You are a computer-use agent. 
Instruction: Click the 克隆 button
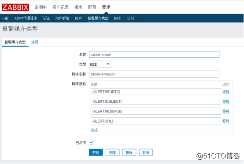click(112, 153)
